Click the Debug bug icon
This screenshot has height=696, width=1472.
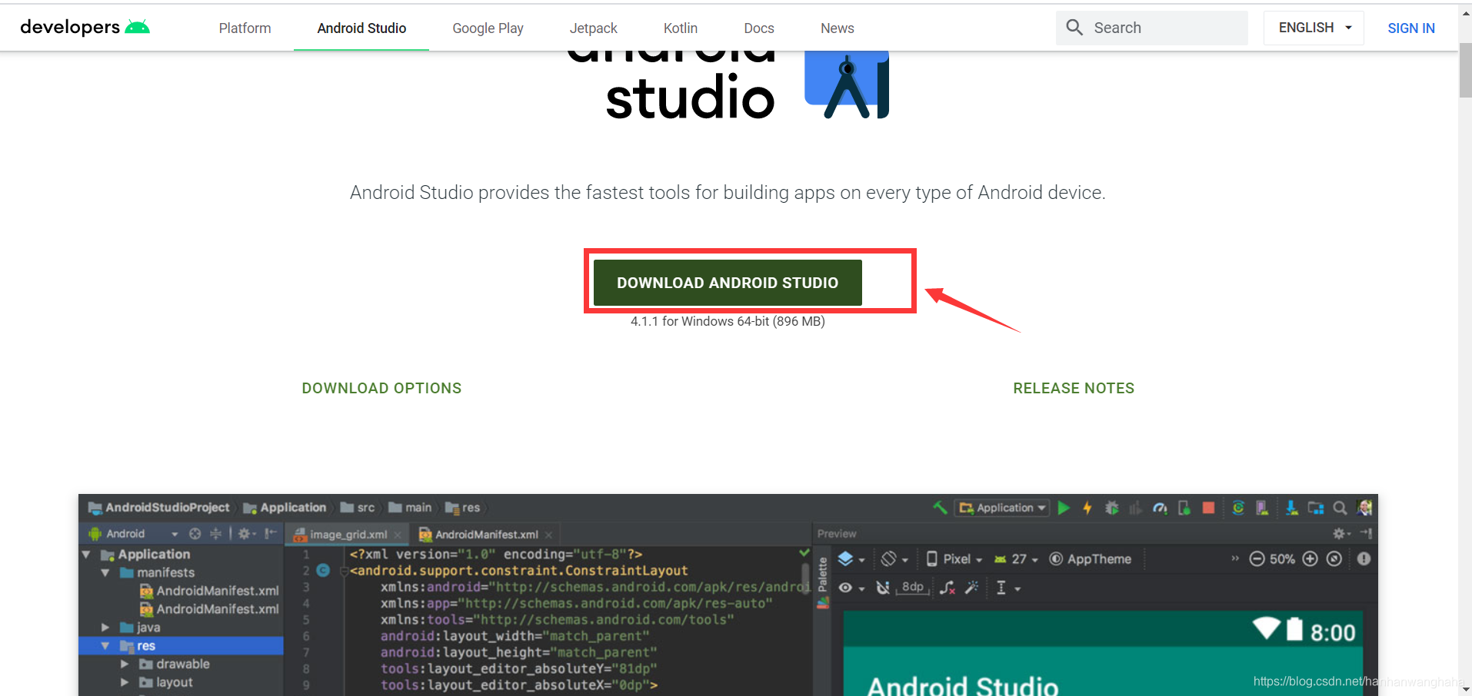(x=1112, y=508)
